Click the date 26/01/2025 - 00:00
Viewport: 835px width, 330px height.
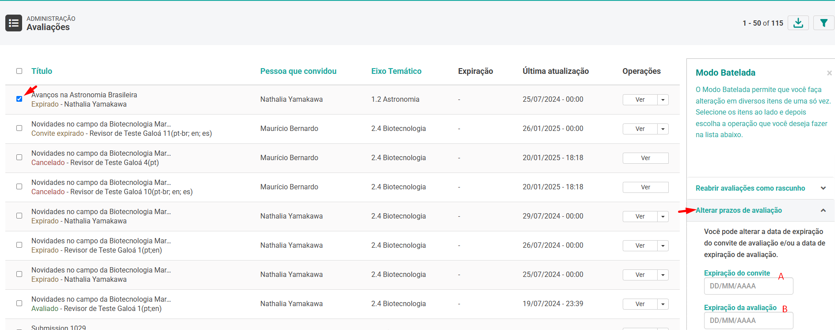(x=553, y=128)
